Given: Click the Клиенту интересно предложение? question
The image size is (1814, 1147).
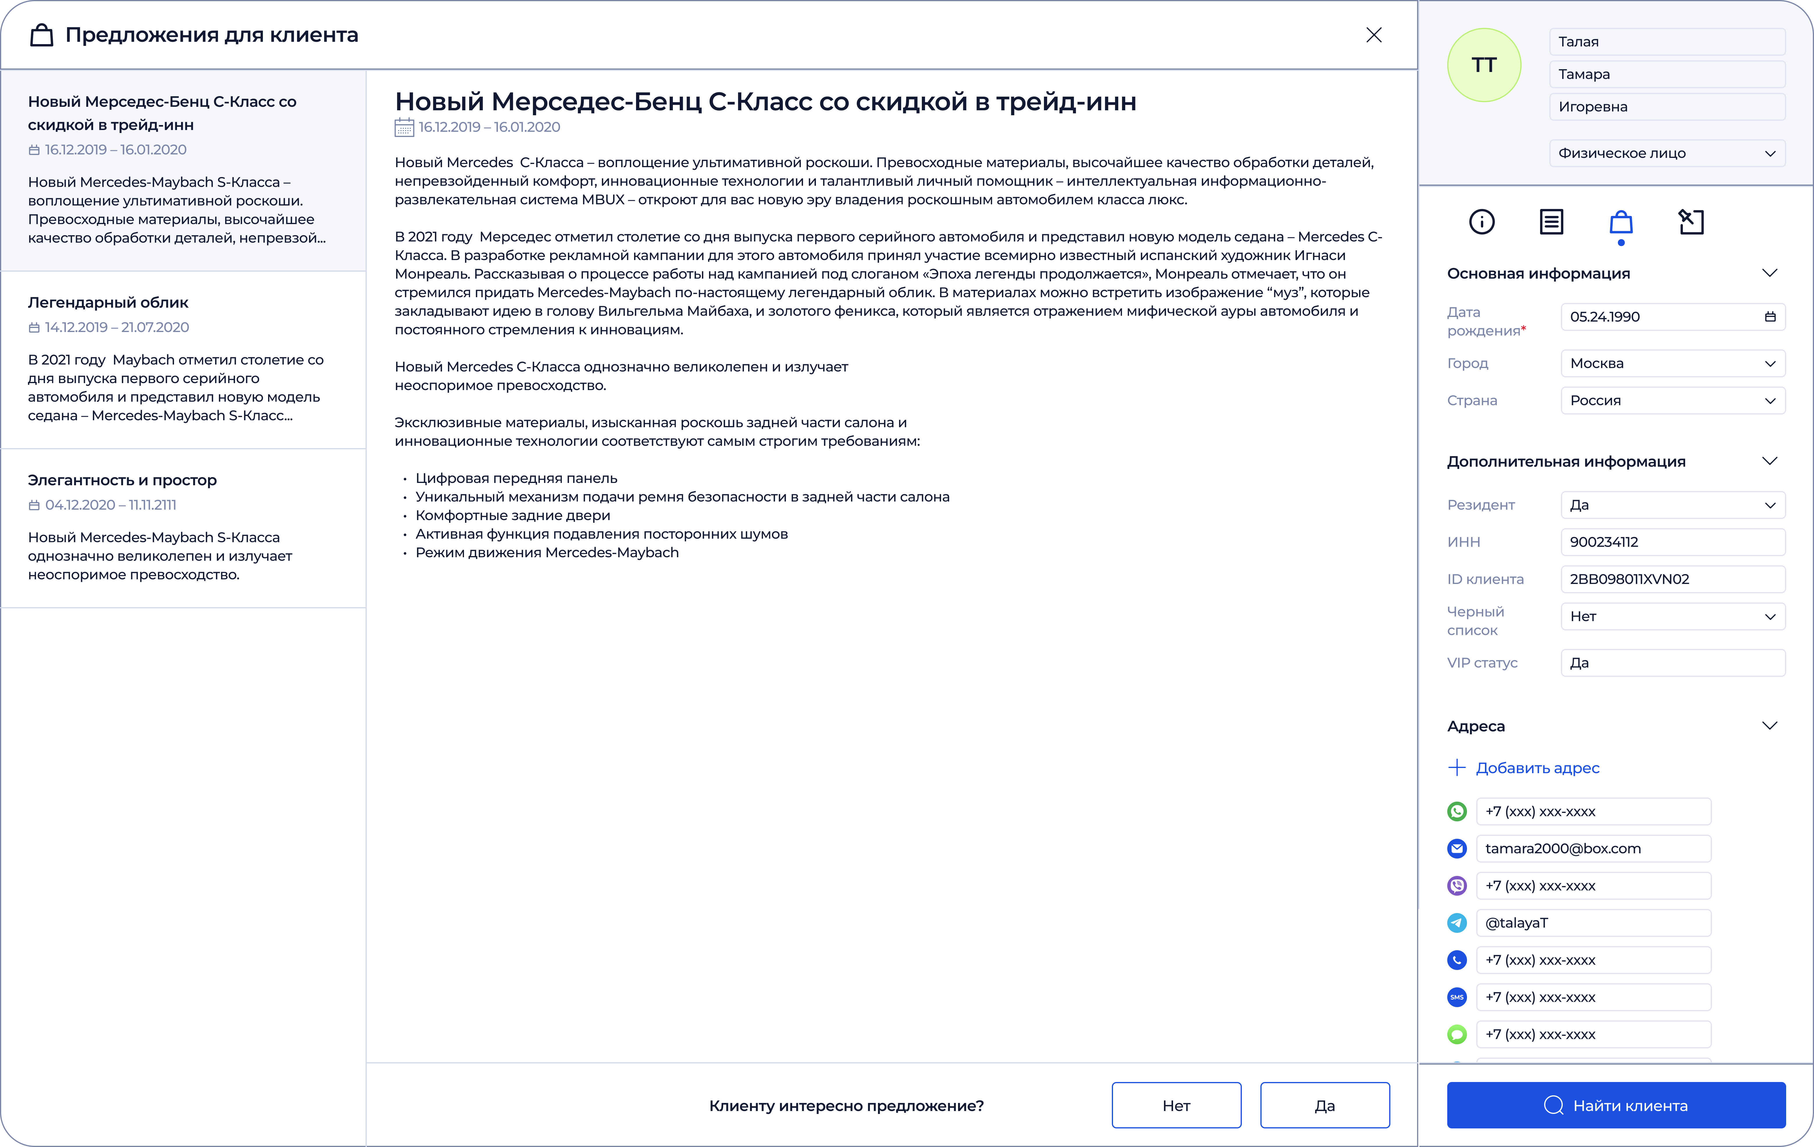Looking at the screenshot, I should tap(846, 1105).
